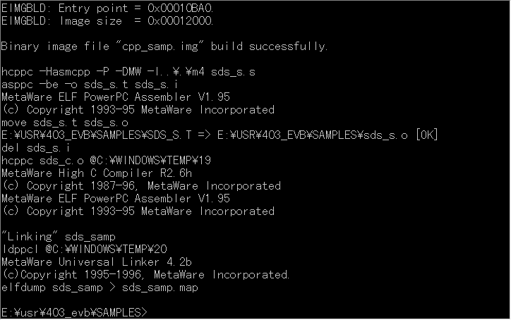Viewport: 511px width, 320px height.
Task: Click the Copyright 1987-96 line
Action: tap(141, 186)
